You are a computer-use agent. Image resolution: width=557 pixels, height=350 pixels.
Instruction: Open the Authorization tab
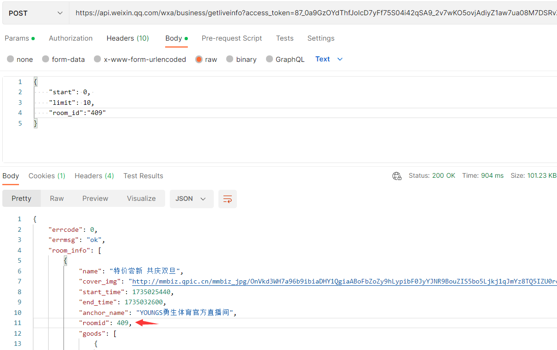[71, 38]
